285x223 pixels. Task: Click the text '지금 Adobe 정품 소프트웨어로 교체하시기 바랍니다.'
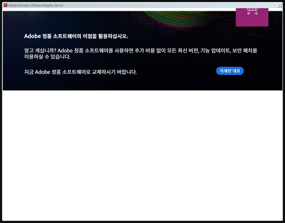[x=81, y=72]
